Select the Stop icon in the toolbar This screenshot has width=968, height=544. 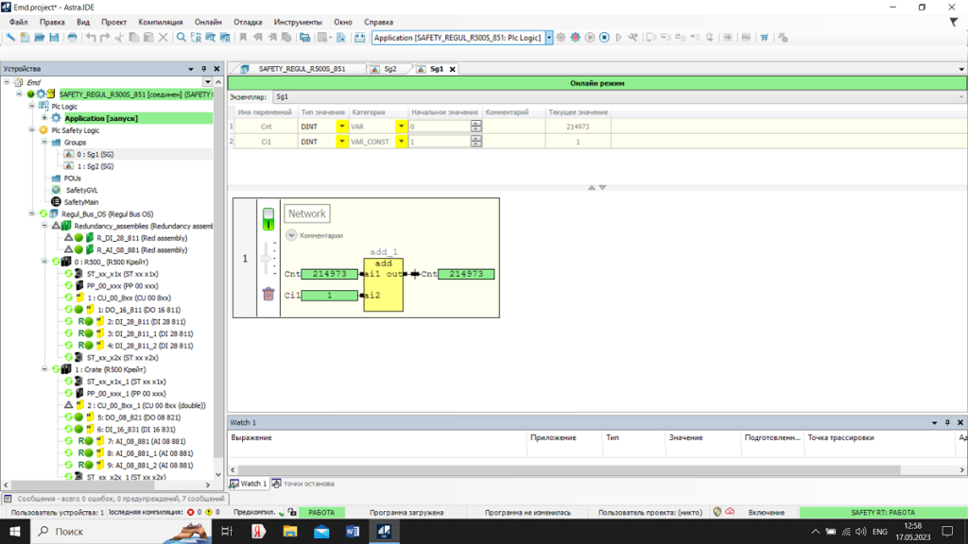[x=603, y=38]
